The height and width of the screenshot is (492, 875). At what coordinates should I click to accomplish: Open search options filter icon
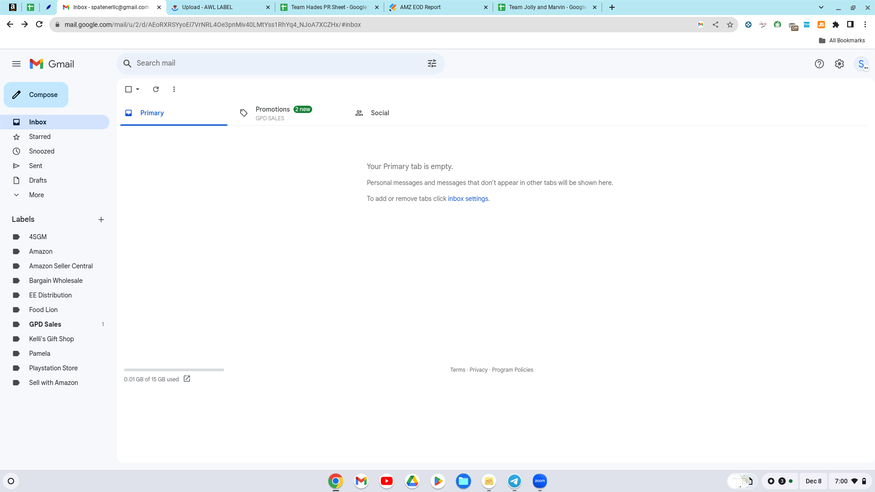432,63
